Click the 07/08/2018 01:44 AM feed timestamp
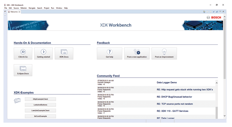This screenshot has width=232, height=127. 106,81
